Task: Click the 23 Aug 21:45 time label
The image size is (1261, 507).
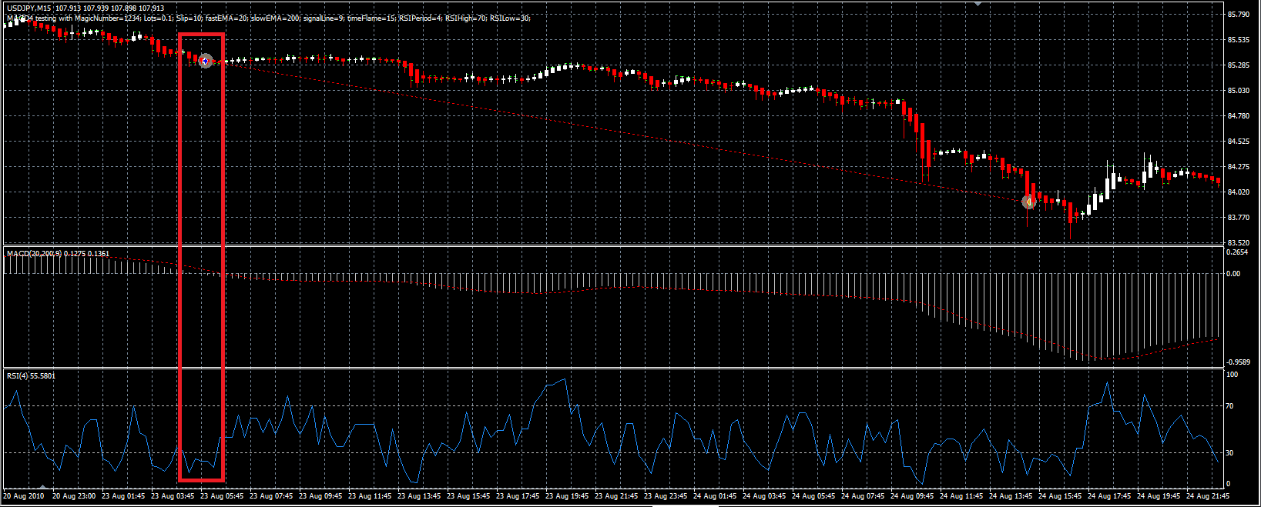Action: 616,496
